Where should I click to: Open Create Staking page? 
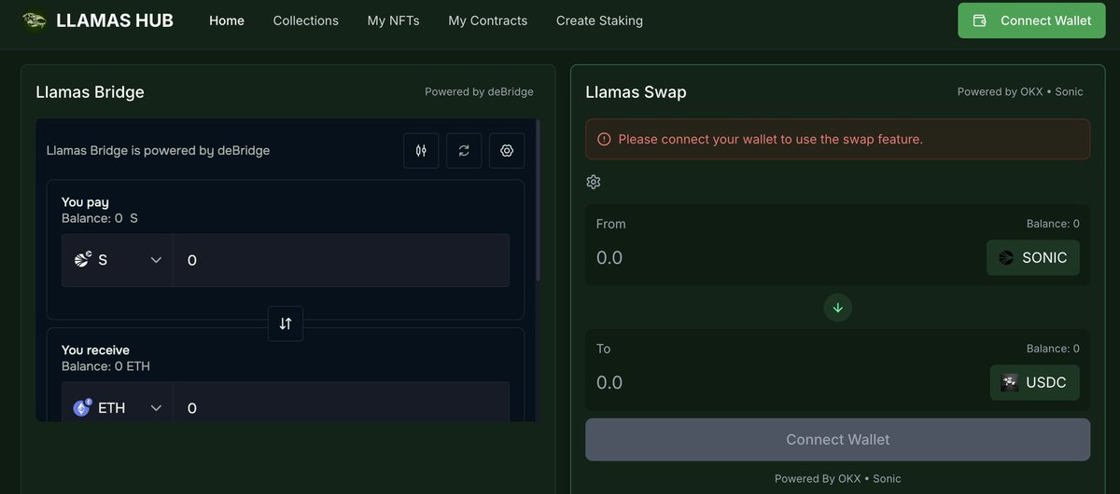coord(599,21)
